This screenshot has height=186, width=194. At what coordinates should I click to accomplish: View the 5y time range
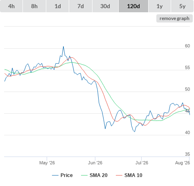point(183,6)
